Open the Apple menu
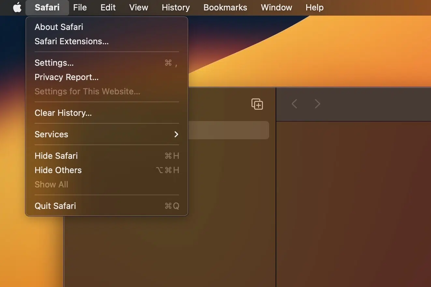Screen dimensions: 431x287 tap(17, 7)
